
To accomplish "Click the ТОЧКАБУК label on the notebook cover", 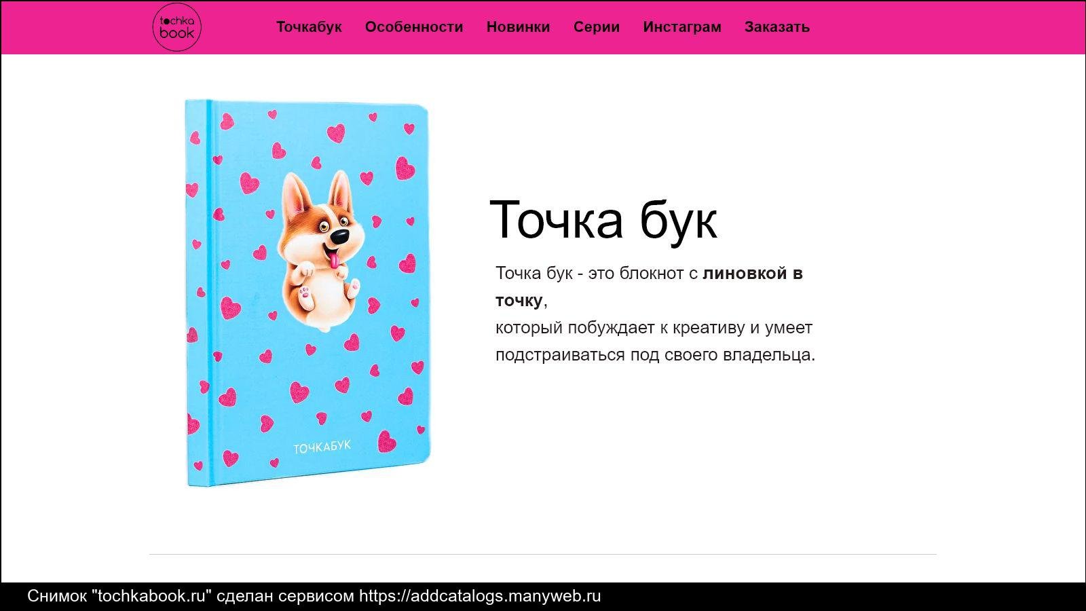I will [322, 447].
